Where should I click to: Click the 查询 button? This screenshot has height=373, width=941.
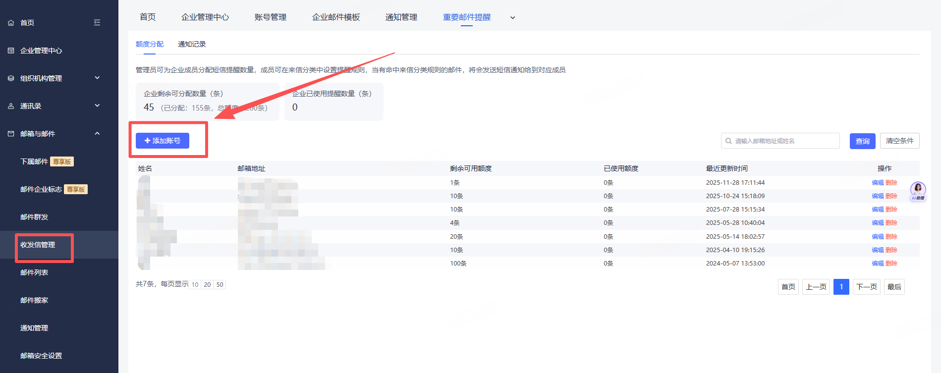863,141
